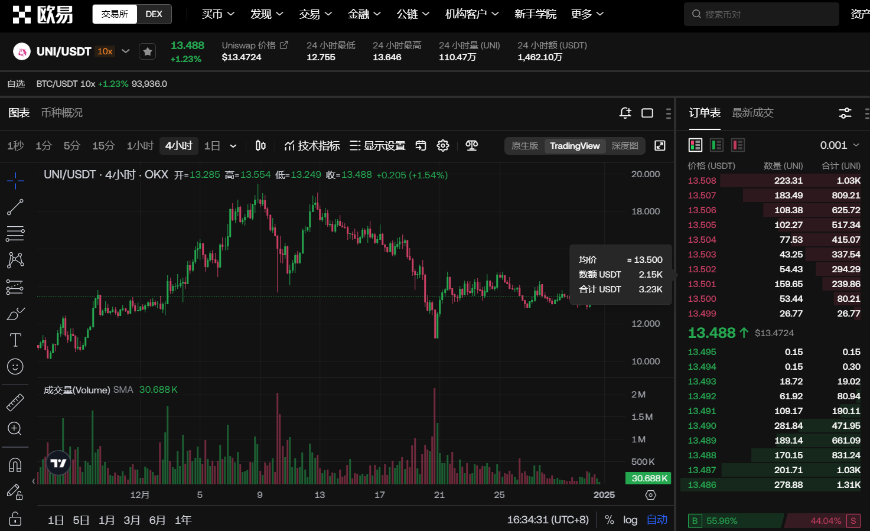Toggle log scale on chart

point(630,520)
